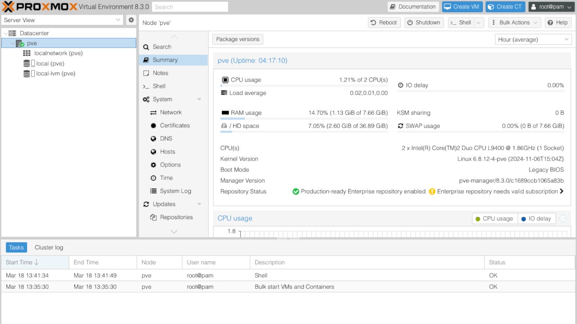Collapse the System menu section
Viewport: 577px width, 324px height.
[x=199, y=99]
